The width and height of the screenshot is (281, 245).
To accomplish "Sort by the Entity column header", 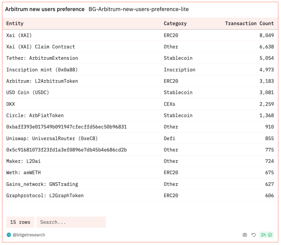I will point(15,24).
